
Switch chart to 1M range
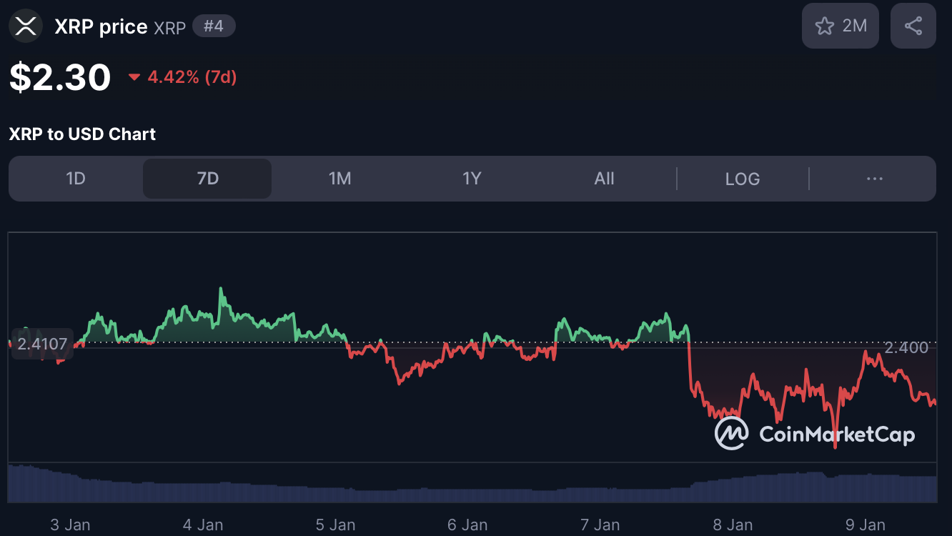pos(339,179)
